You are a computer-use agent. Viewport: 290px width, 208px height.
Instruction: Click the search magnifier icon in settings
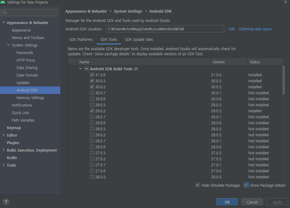pyautogui.click(x=4, y=13)
